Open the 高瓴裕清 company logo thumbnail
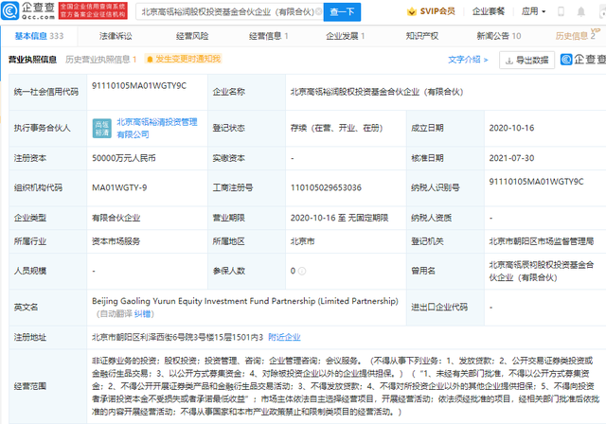This screenshot has height=424, width=606. [x=102, y=128]
